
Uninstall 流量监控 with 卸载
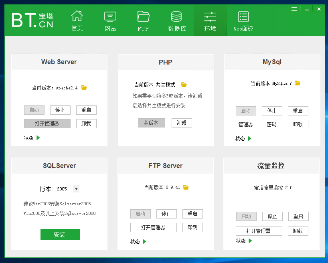tap(298, 231)
